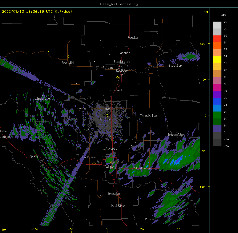
Task: Click the Lacombe city label
Action: [x=124, y=53]
